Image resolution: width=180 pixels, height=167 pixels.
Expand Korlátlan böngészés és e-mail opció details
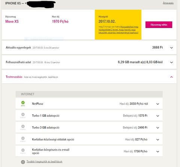click(158, 152)
